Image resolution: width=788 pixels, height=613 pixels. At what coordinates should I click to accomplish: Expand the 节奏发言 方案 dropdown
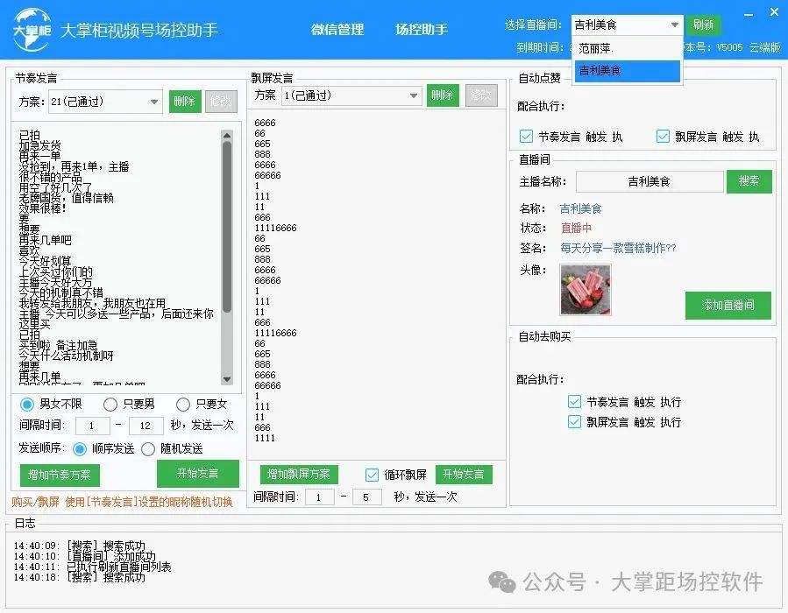point(154,102)
